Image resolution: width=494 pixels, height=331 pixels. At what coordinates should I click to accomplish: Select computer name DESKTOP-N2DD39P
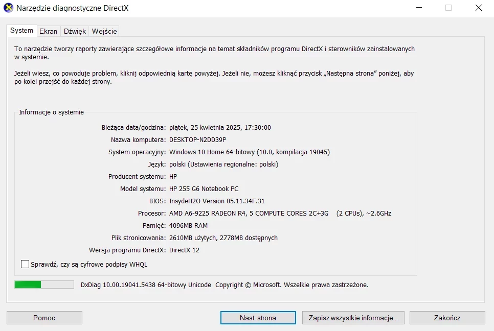197,139
